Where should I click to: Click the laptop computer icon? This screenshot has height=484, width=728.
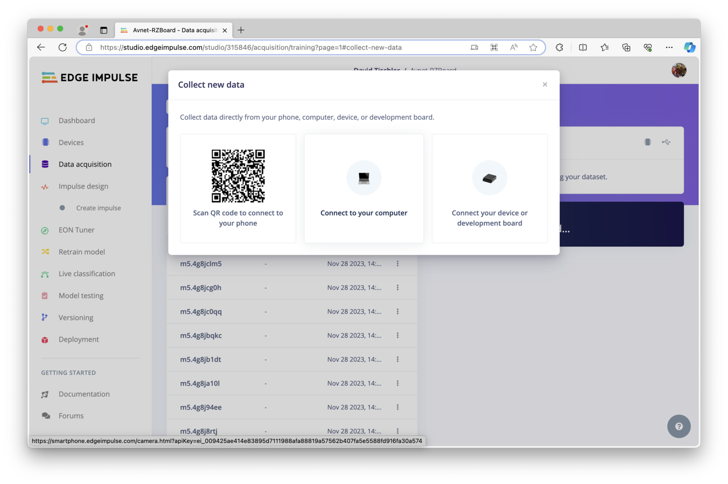click(x=364, y=178)
